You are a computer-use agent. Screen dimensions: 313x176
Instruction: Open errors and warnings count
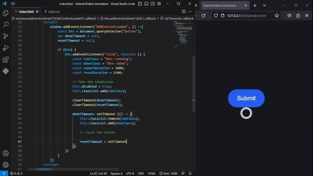[x=16, y=174]
